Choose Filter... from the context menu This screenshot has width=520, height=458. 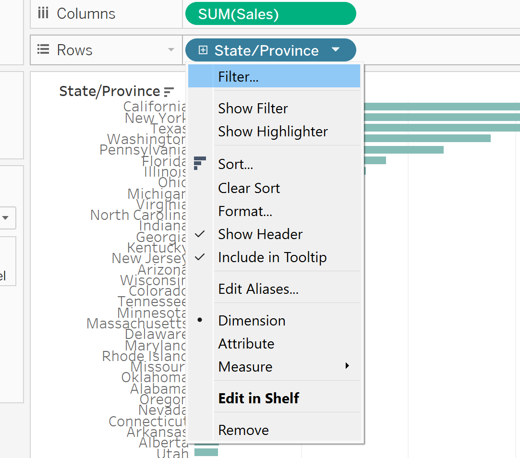(x=238, y=77)
